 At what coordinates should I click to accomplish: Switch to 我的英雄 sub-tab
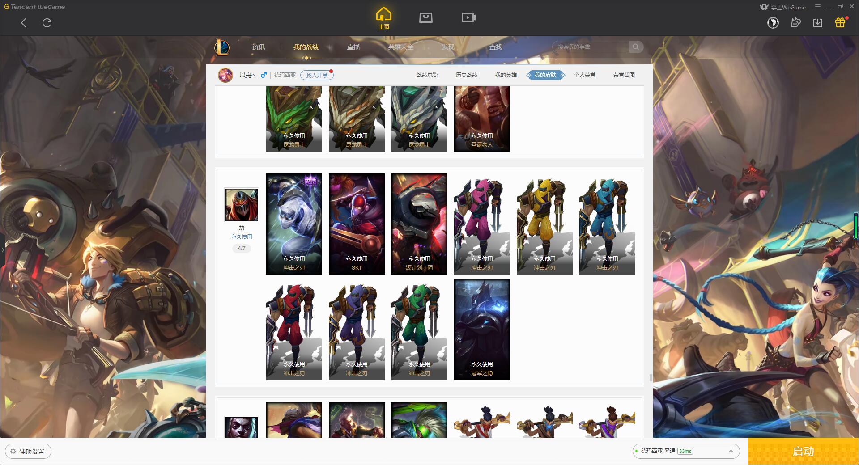tap(506, 75)
